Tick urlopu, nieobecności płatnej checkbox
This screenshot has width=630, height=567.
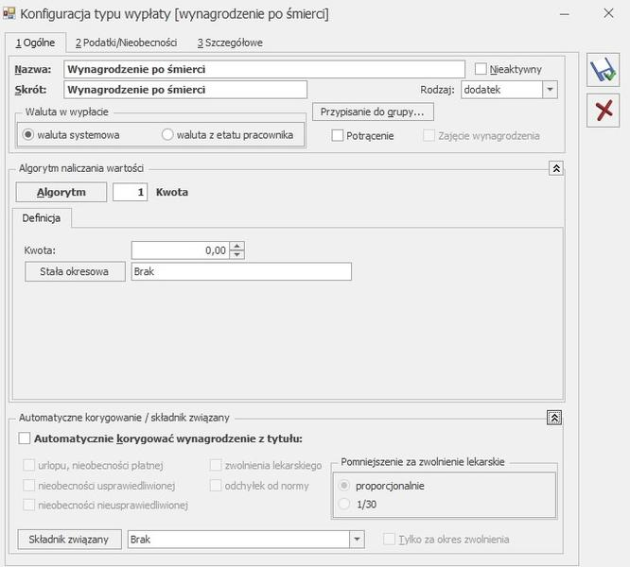click(x=29, y=465)
